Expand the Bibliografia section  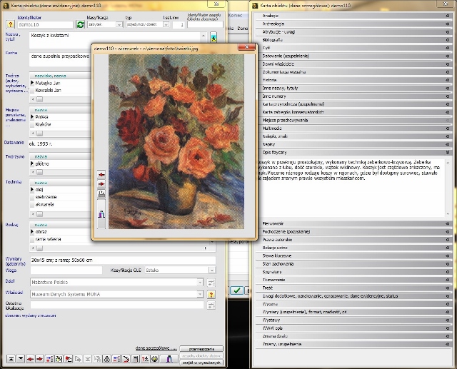tap(354, 40)
